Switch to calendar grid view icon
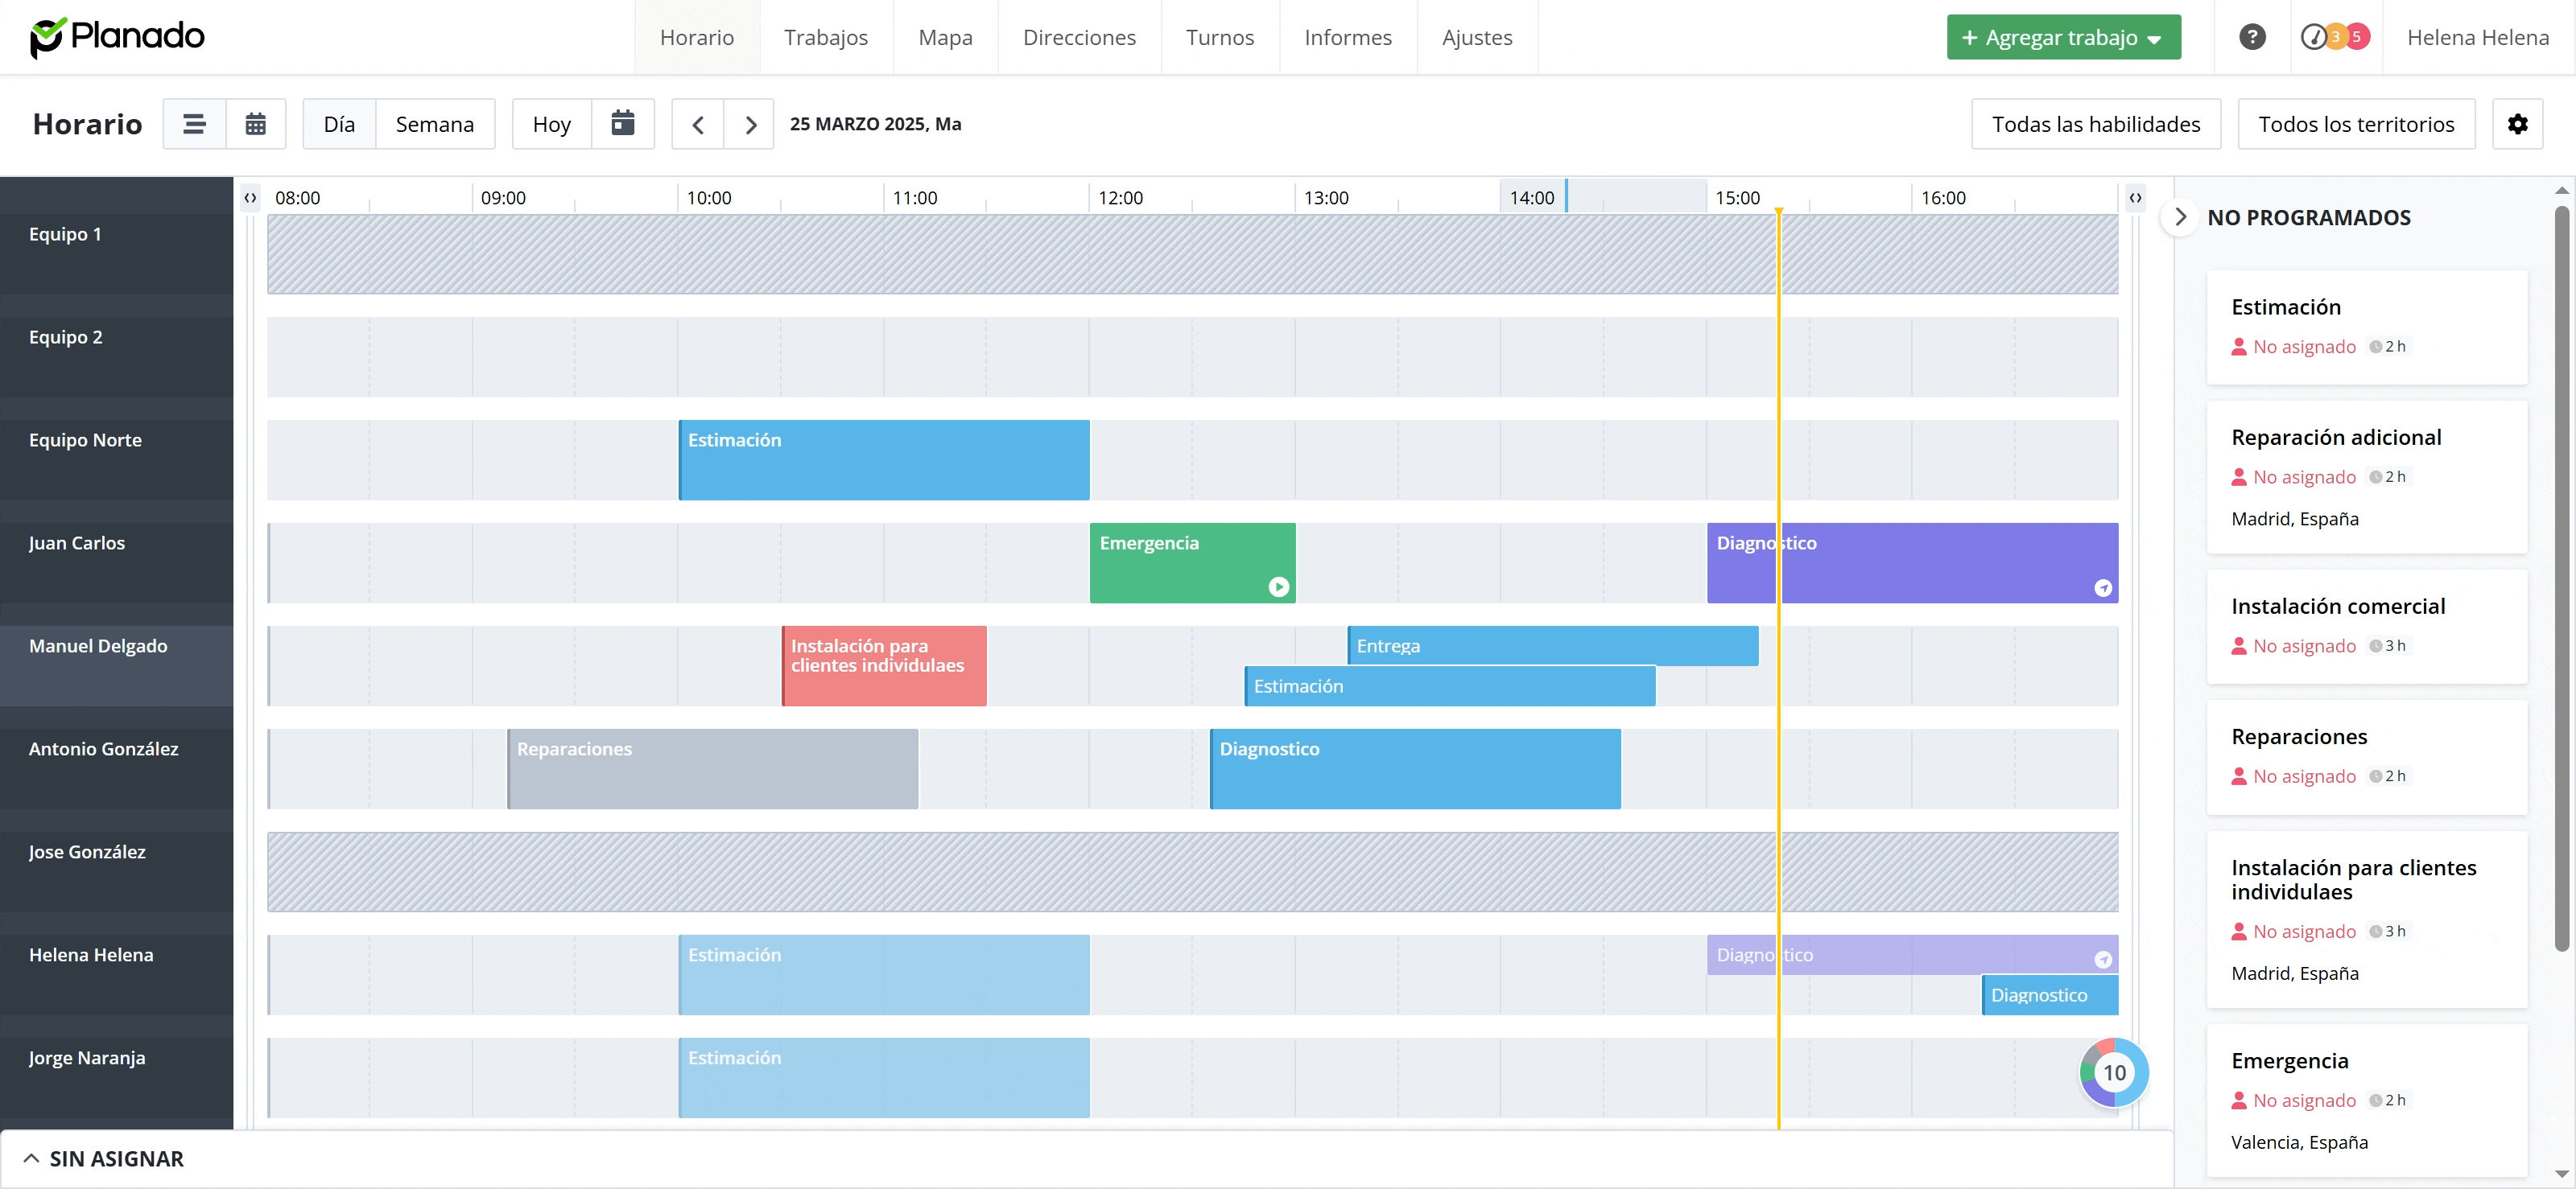Screen dimensions: 2576x1189 coord(256,124)
